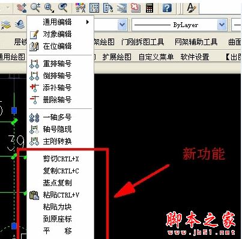Open the Markup Set Manager icon
The height and width of the screenshot is (239, 242).
[x=136, y=8]
